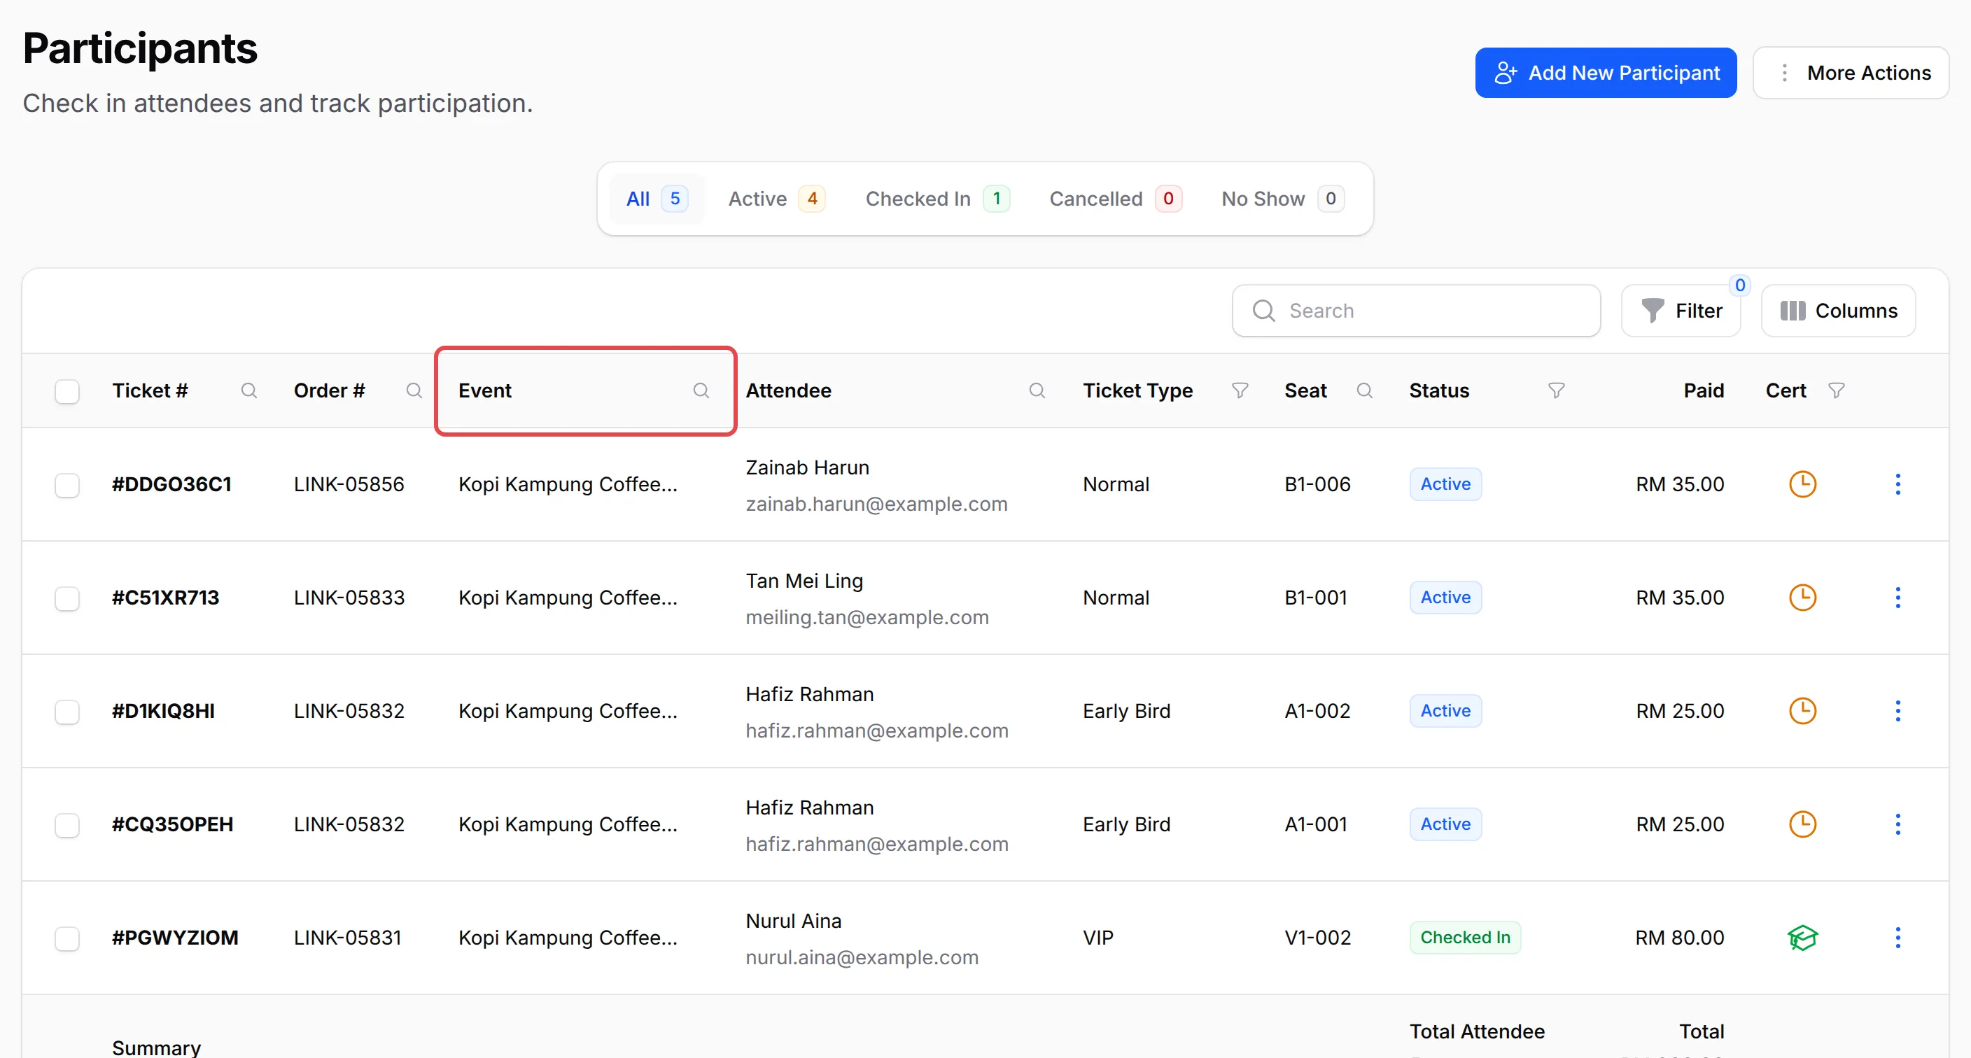
Task: Open row actions menu for #DDGO36C1
Action: 1898,484
